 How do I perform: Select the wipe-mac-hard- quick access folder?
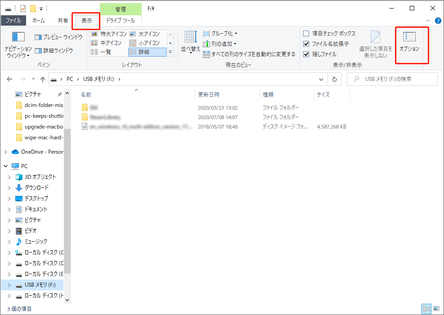(x=39, y=138)
